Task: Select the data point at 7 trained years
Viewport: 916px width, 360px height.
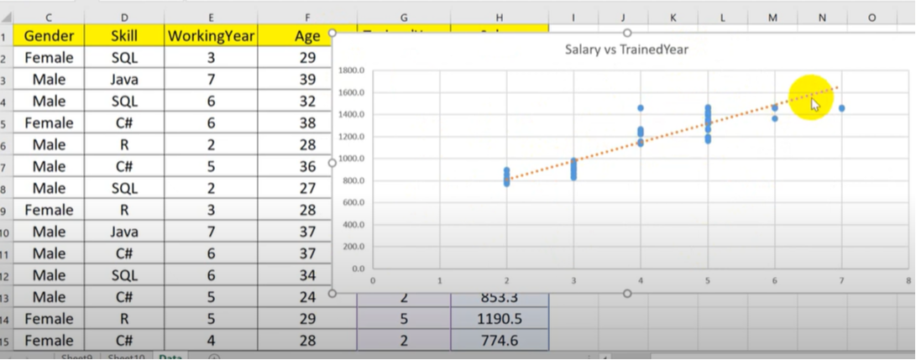Action: click(x=841, y=108)
